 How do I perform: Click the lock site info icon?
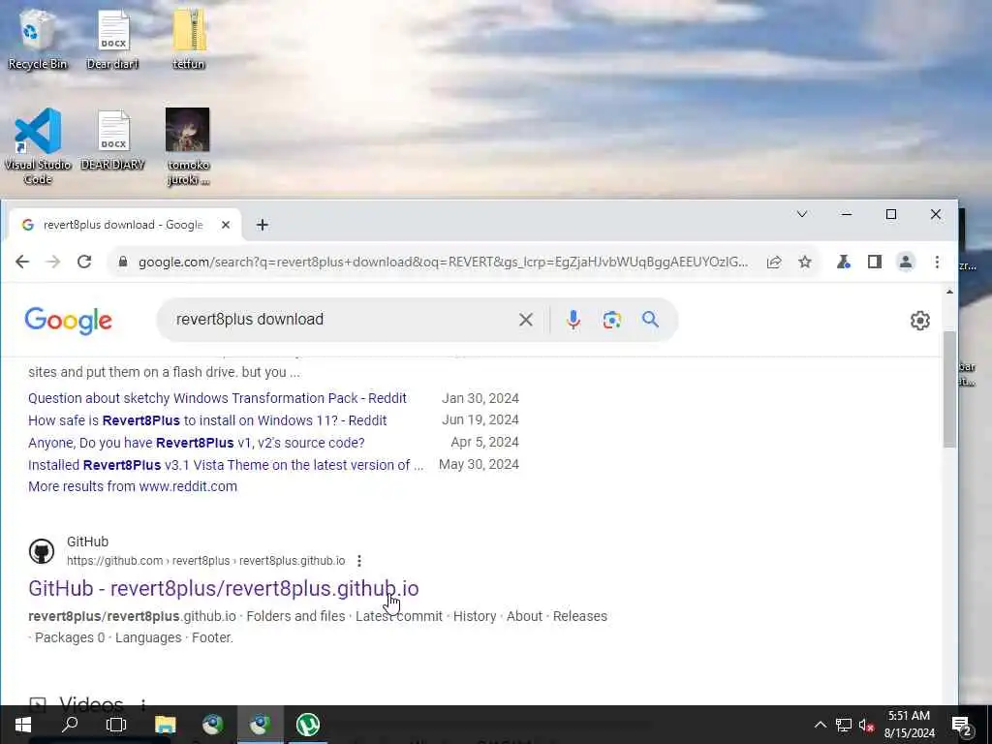(x=123, y=262)
